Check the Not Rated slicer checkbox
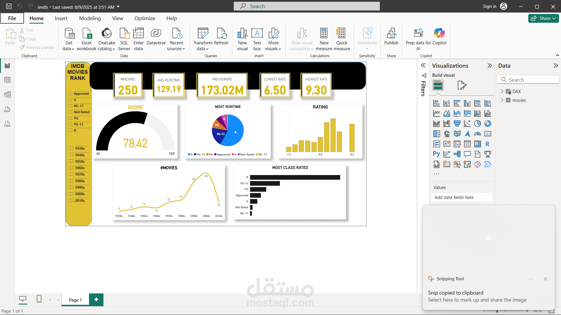Image resolution: width=561 pixels, height=315 pixels. pyautogui.click(x=71, y=112)
